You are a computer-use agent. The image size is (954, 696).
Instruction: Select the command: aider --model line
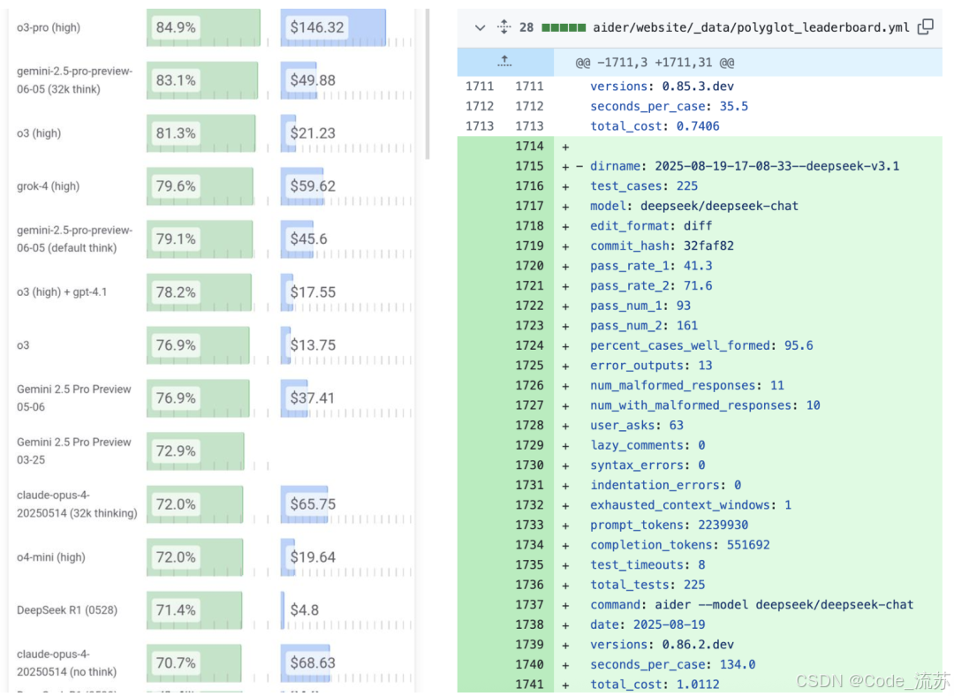point(752,605)
